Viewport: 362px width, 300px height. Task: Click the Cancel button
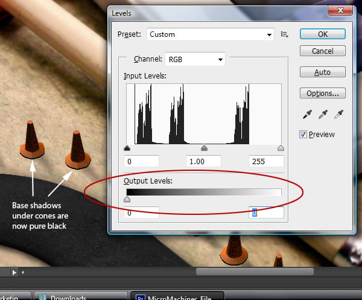tap(323, 51)
